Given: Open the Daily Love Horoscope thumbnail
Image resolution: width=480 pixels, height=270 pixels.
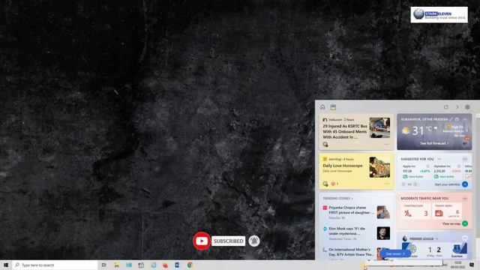Looking at the screenshot, I should [x=379, y=167].
